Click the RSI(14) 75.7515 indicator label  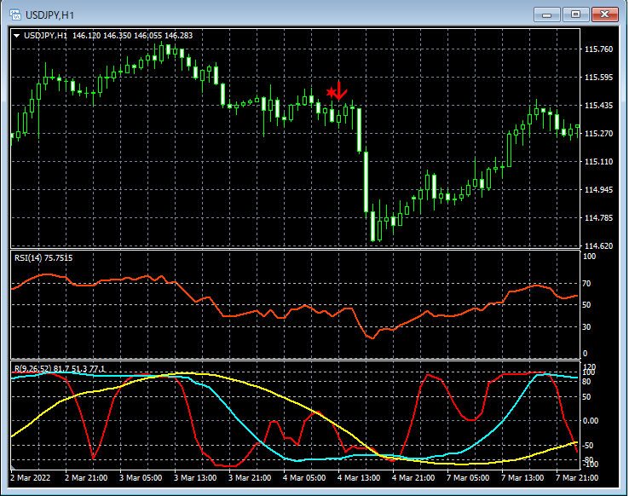tap(43, 258)
